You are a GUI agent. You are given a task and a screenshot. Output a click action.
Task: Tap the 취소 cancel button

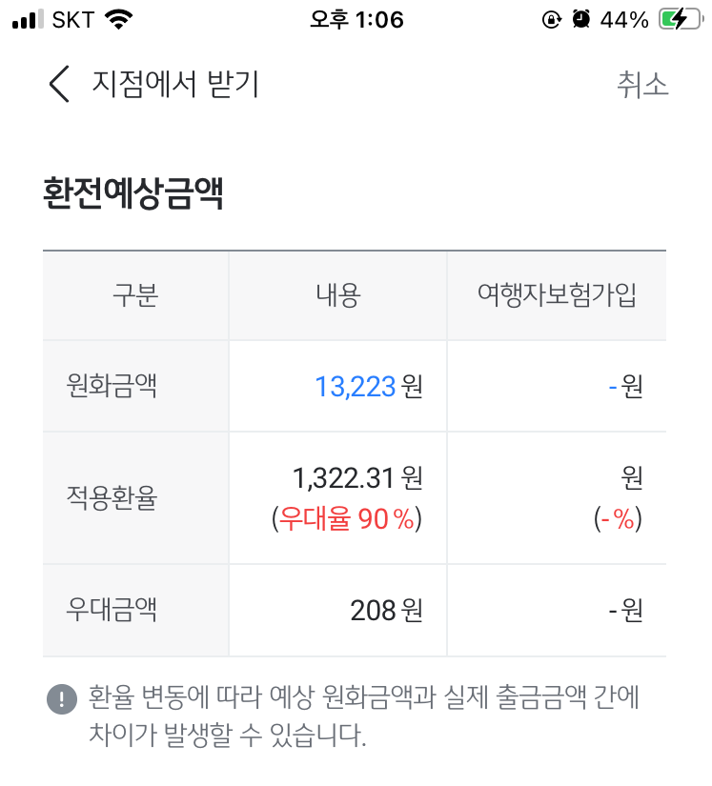tap(642, 84)
